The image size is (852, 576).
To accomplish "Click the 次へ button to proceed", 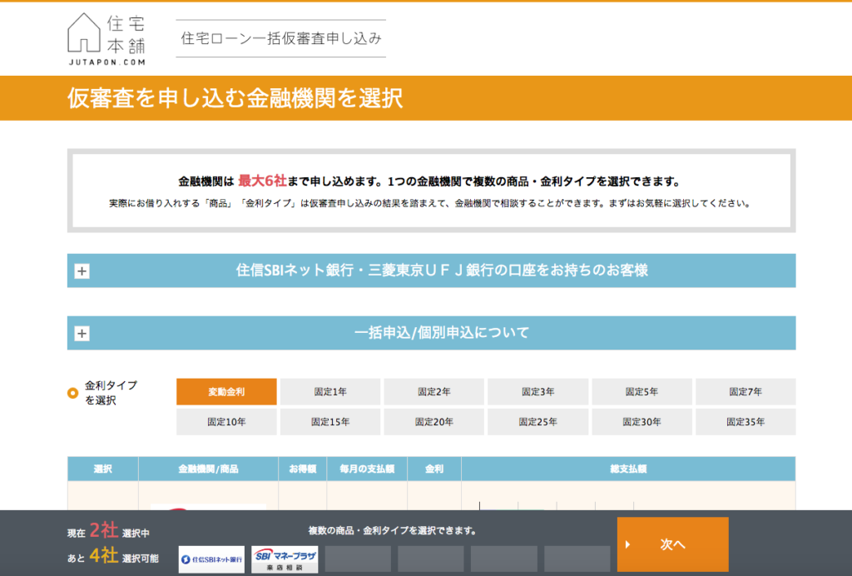I will coord(672,544).
